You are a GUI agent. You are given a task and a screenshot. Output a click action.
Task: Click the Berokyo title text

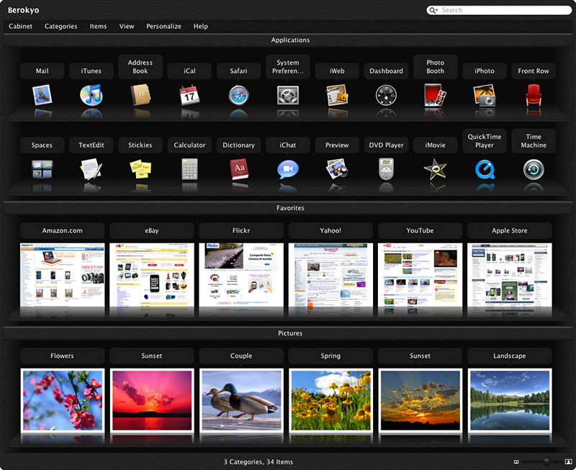[24, 10]
